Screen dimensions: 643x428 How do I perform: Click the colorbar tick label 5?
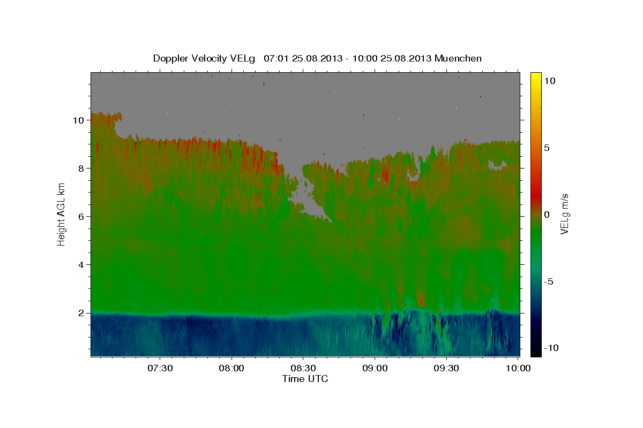click(x=547, y=147)
